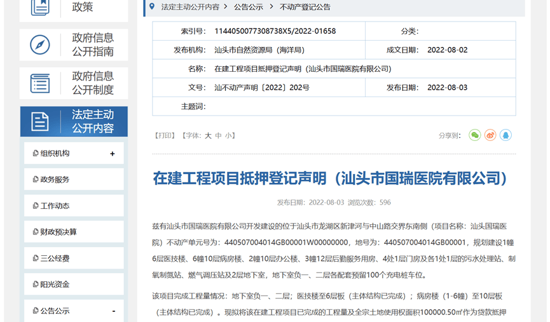Open 不动产登记公告 breadcrumb link
550x322 pixels.
[305, 7]
